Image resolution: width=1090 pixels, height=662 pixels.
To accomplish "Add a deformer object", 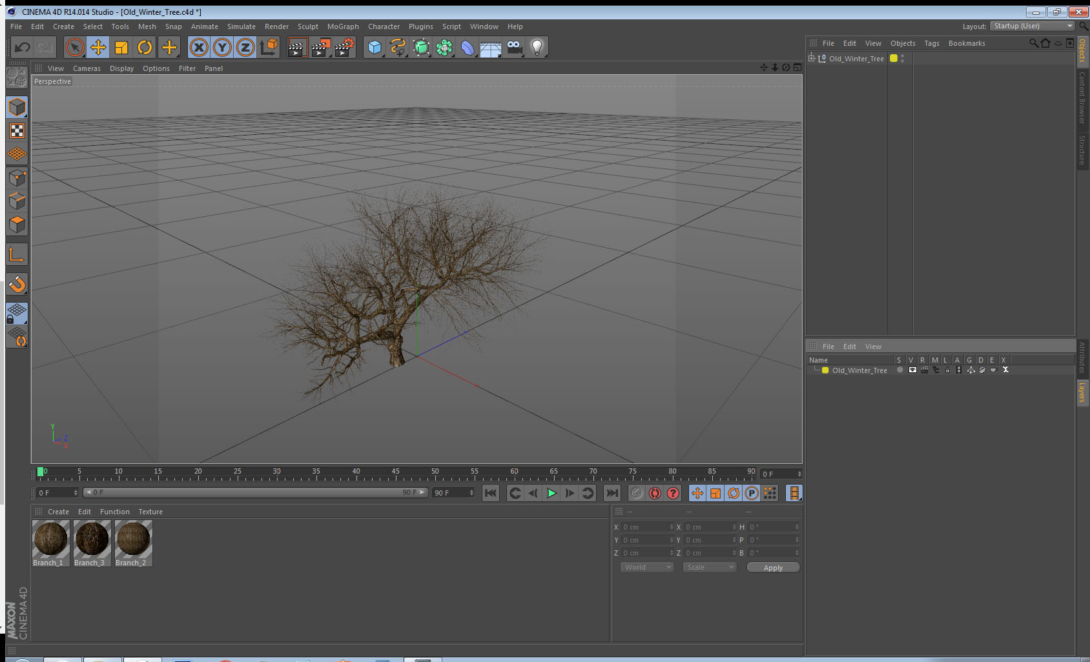I will tap(468, 47).
